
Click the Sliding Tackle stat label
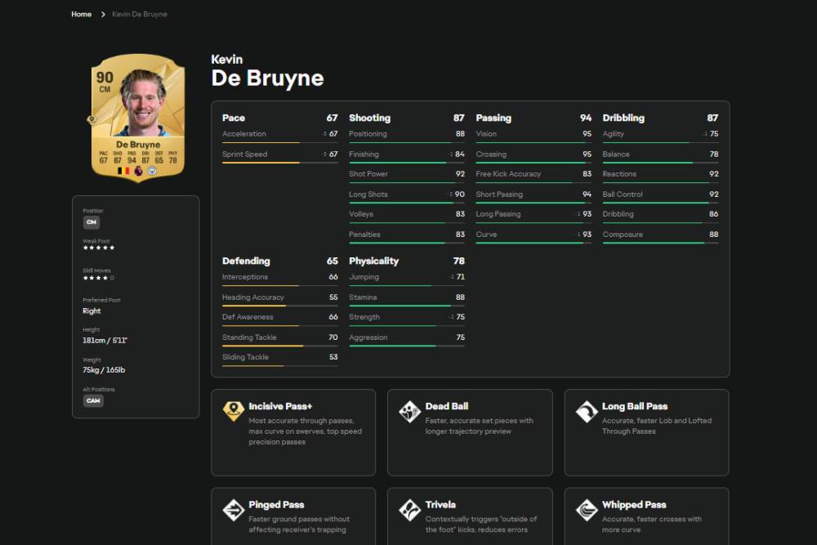pyautogui.click(x=245, y=357)
